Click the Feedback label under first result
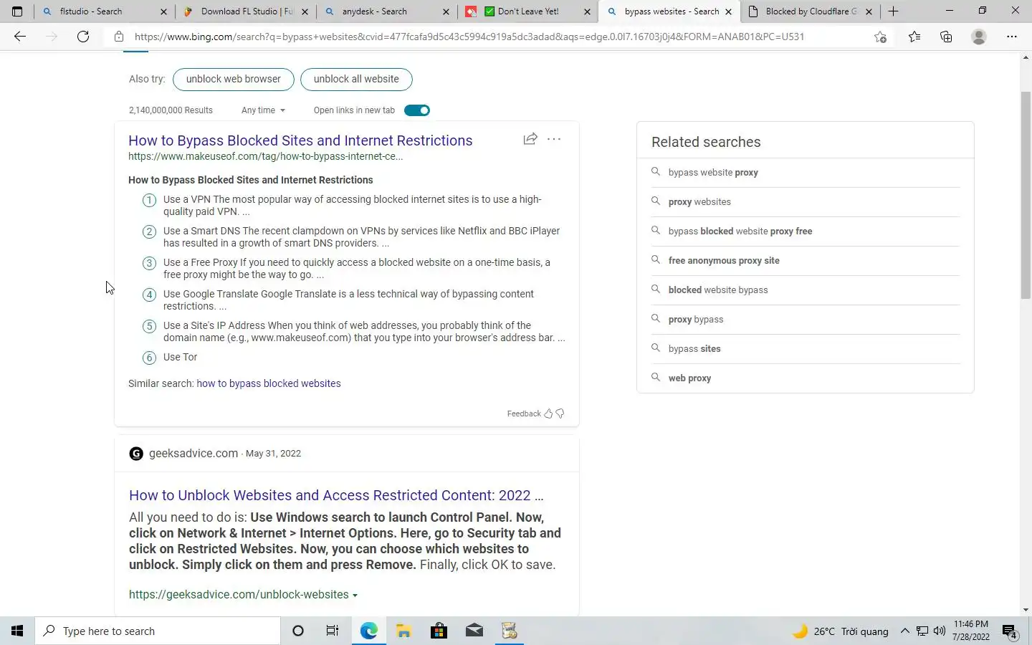 click(x=524, y=414)
